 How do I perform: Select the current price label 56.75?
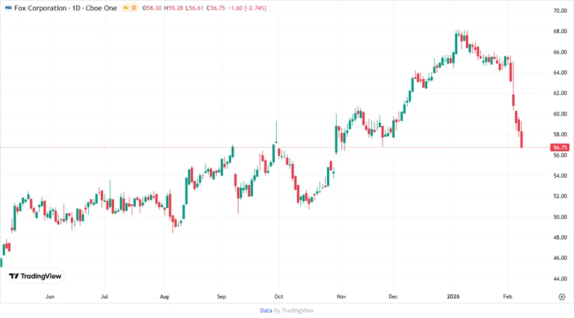[560, 148]
